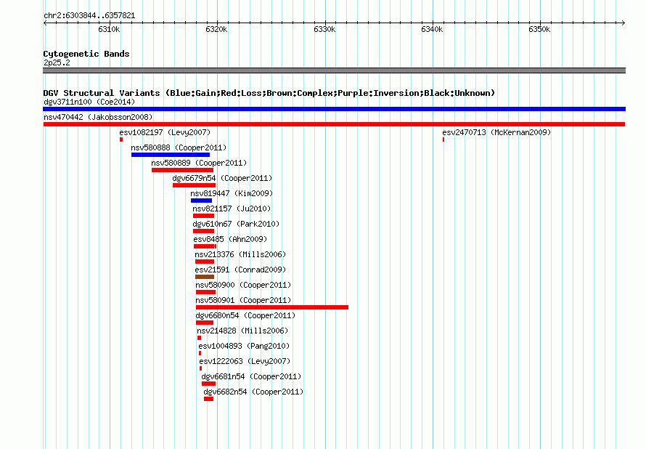Click the tiny red esv2470713 marker
Image resolution: width=646 pixels, height=449 pixels.
443,139
